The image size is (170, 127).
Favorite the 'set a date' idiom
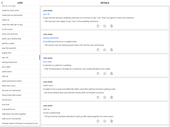pos(105,74)
